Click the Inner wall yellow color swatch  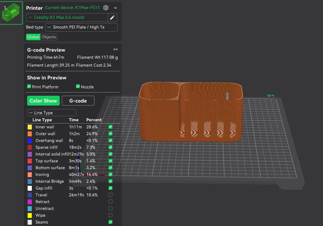(30, 127)
